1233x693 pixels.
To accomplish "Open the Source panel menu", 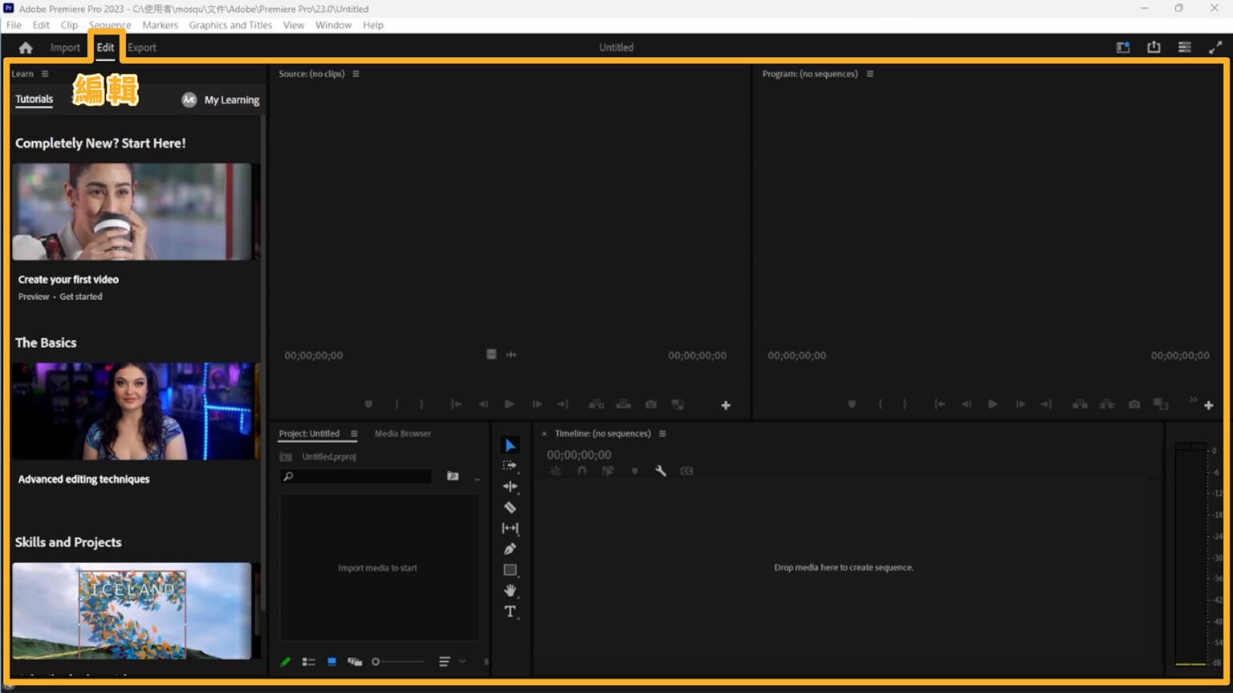I will click(x=355, y=73).
